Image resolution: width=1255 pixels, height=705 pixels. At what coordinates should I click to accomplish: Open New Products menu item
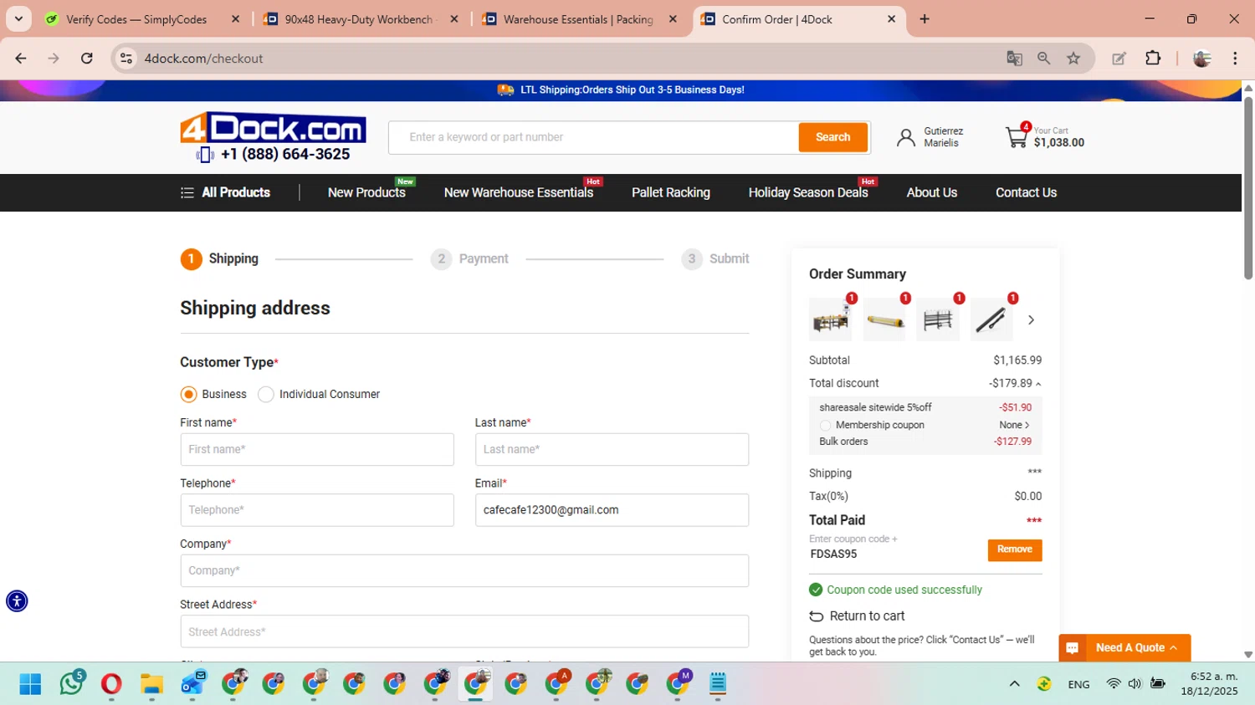click(x=366, y=192)
